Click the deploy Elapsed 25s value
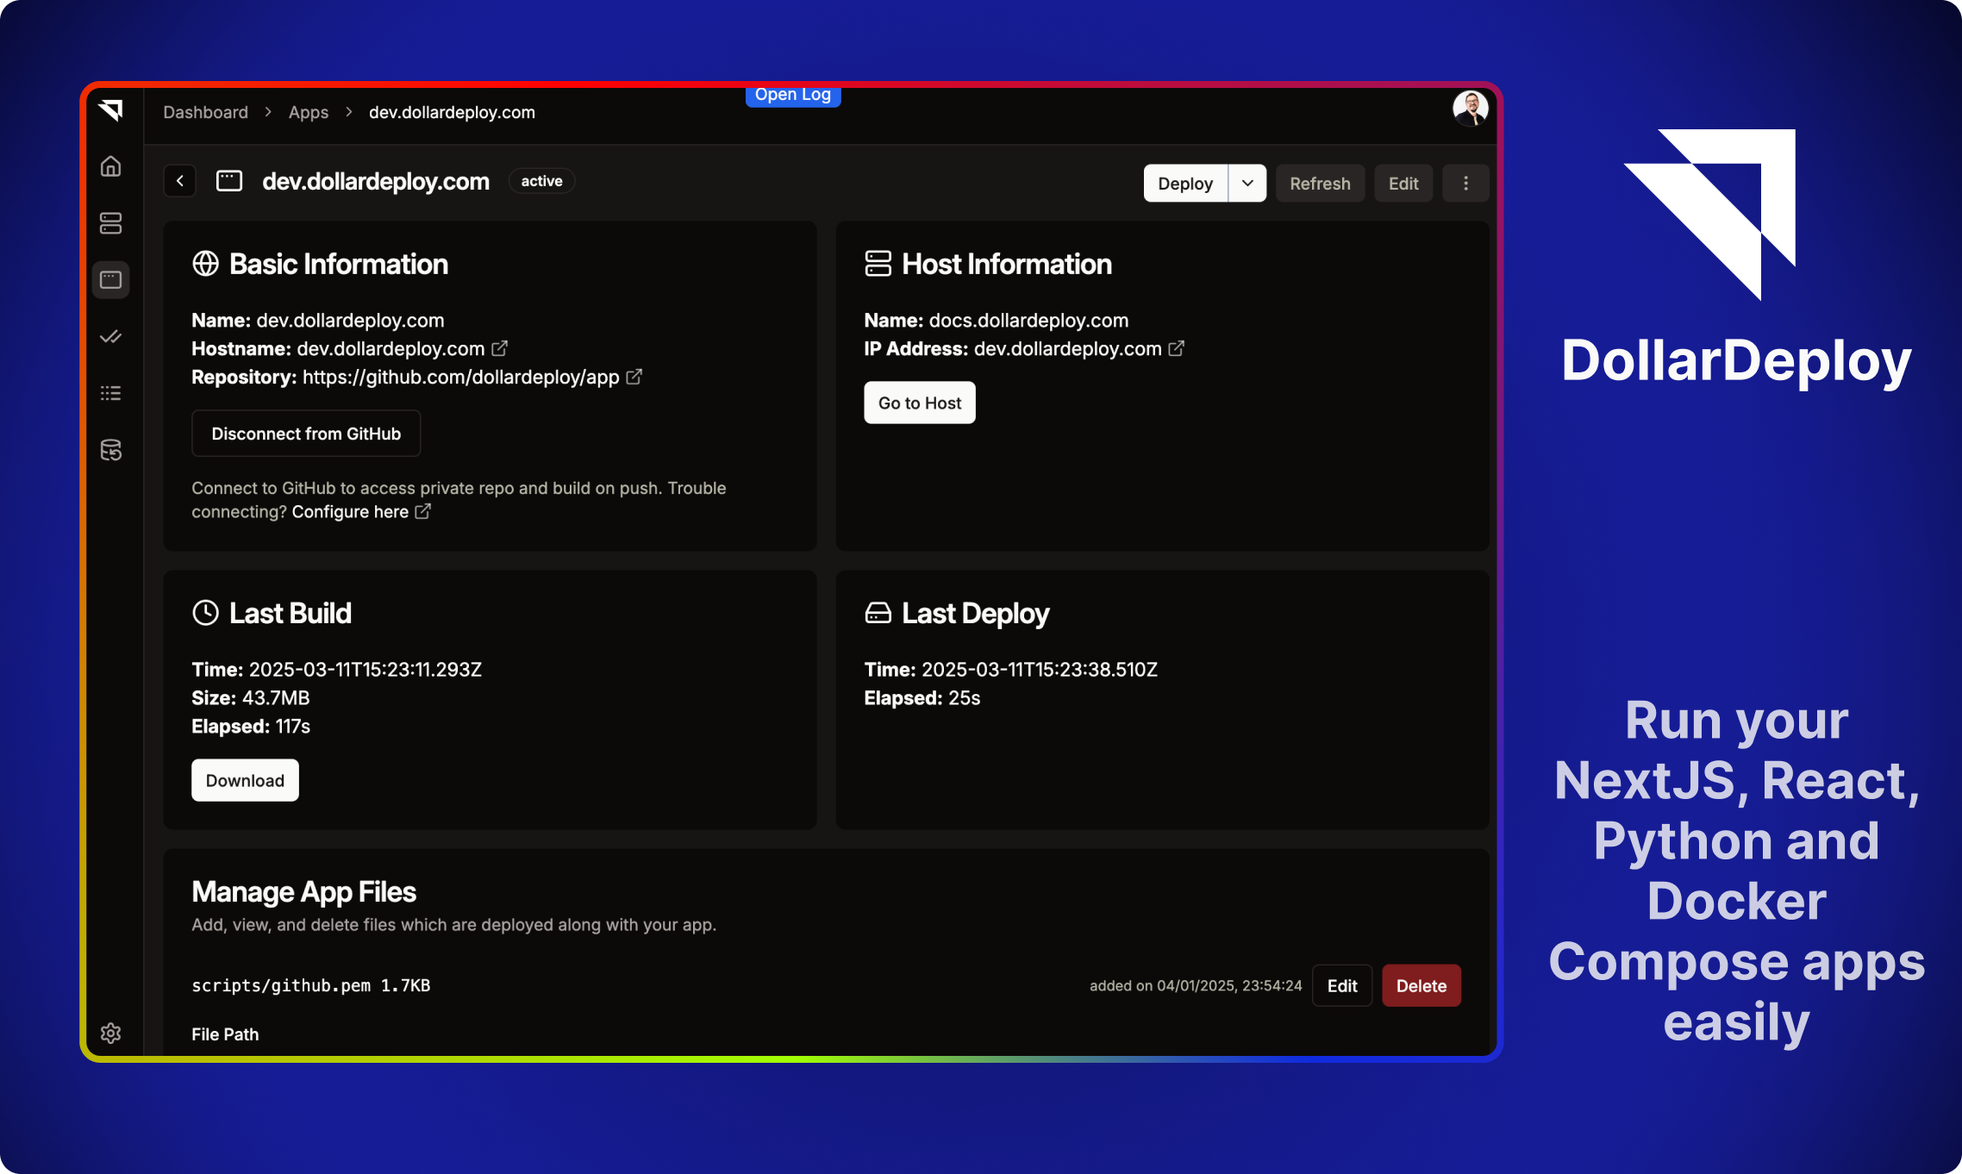This screenshot has width=1962, height=1174. coord(965,697)
